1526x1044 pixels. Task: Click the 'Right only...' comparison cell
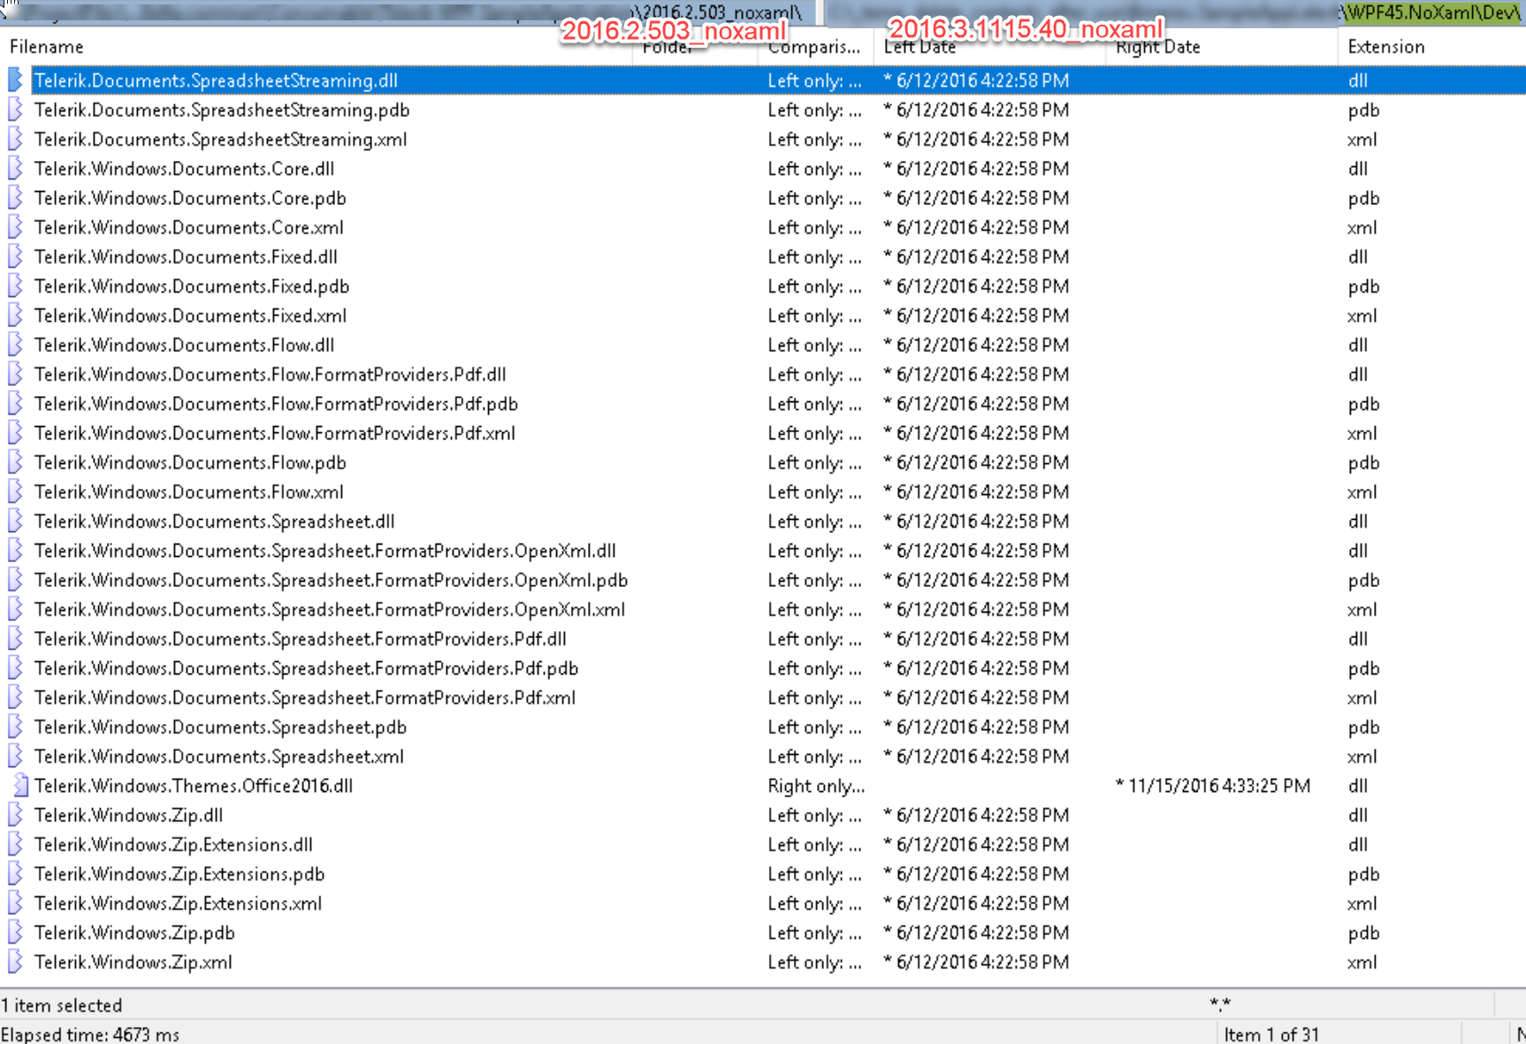click(x=816, y=786)
